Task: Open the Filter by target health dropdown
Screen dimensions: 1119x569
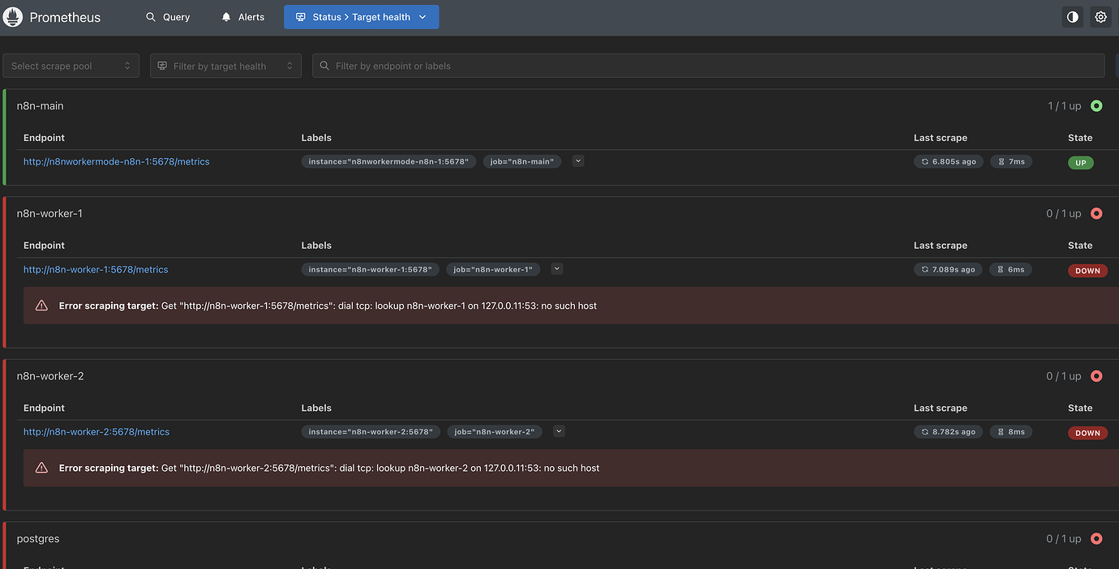Action: point(225,66)
